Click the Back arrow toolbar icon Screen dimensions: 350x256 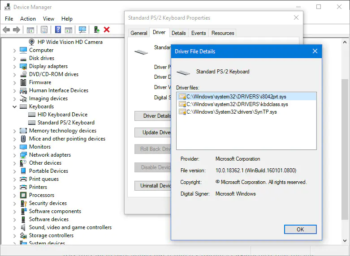pyautogui.click(x=6, y=30)
